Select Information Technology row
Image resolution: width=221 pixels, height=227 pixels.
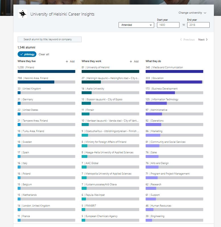[174, 101]
